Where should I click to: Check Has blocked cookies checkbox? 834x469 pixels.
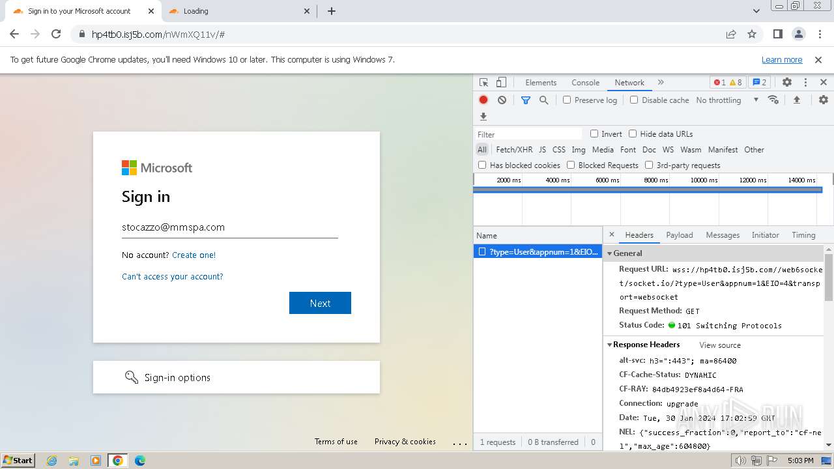coord(482,165)
